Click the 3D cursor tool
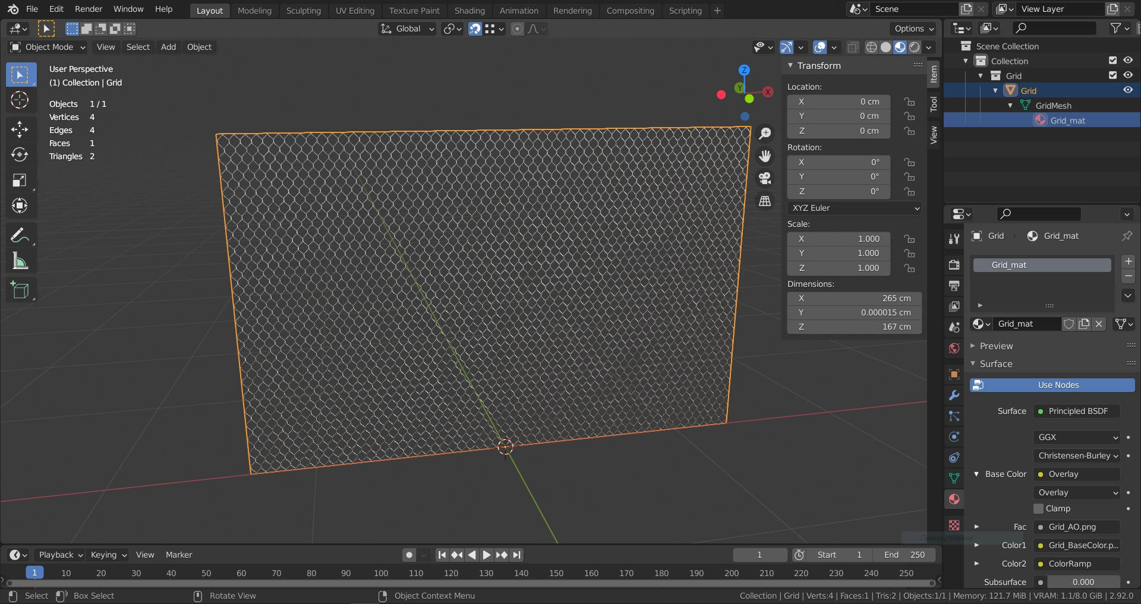Screen dimensions: 1141x604 click(x=20, y=100)
